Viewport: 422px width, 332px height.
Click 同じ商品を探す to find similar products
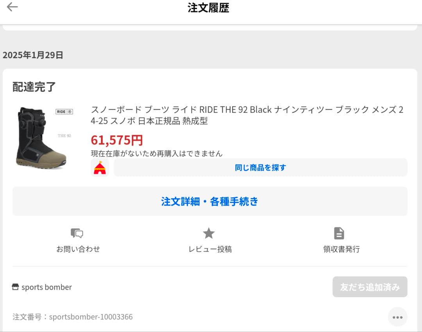click(260, 168)
